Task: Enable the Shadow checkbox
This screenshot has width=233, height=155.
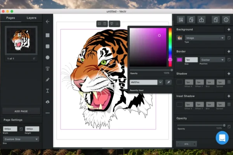Action: click(x=229, y=82)
